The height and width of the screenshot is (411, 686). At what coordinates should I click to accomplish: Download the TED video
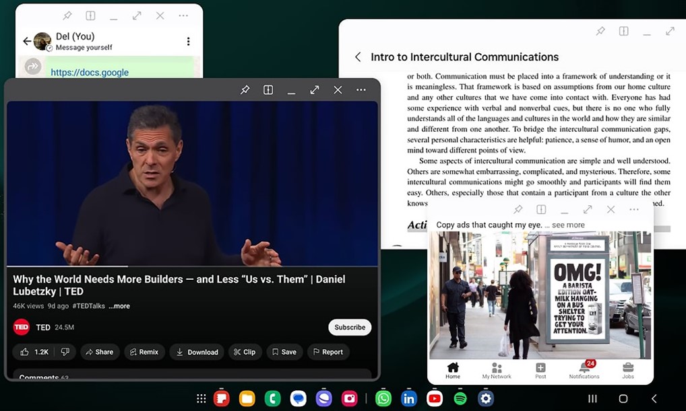(197, 352)
